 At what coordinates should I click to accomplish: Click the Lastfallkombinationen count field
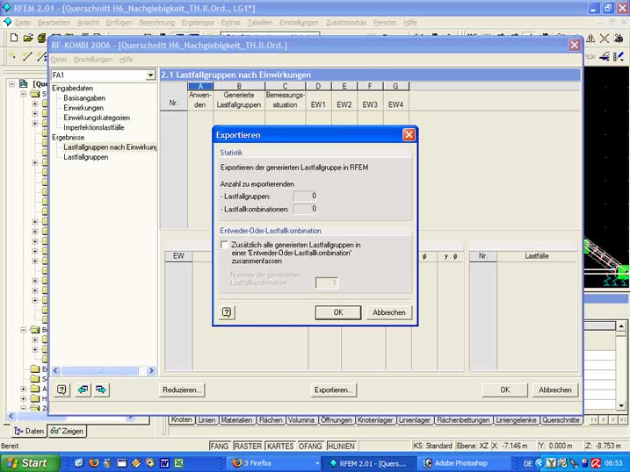click(x=306, y=209)
